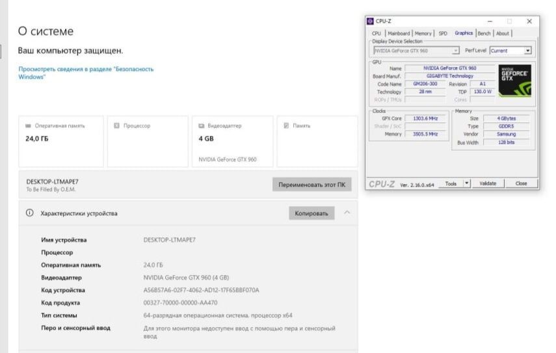Click the GFX Core 1303.6 MHz value
556x353 pixels.
pos(425,118)
